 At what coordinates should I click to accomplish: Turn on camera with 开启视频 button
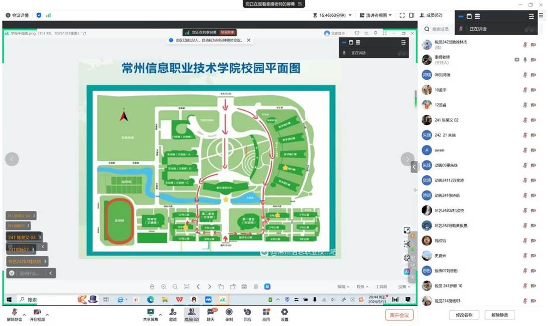point(37,315)
